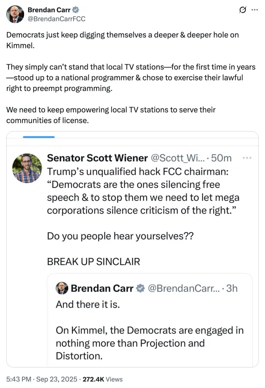Click the Brendan Carr author name at top
The image size is (265, 388).
pyautogui.click(x=49, y=10)
